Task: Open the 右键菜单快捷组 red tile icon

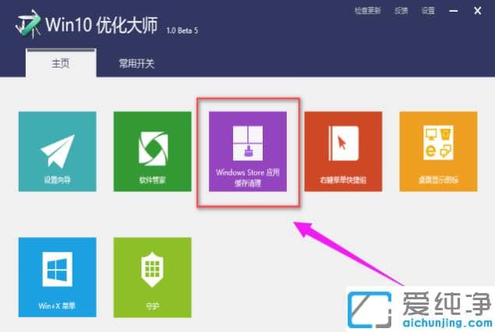Action: click(x=342, y=143)
